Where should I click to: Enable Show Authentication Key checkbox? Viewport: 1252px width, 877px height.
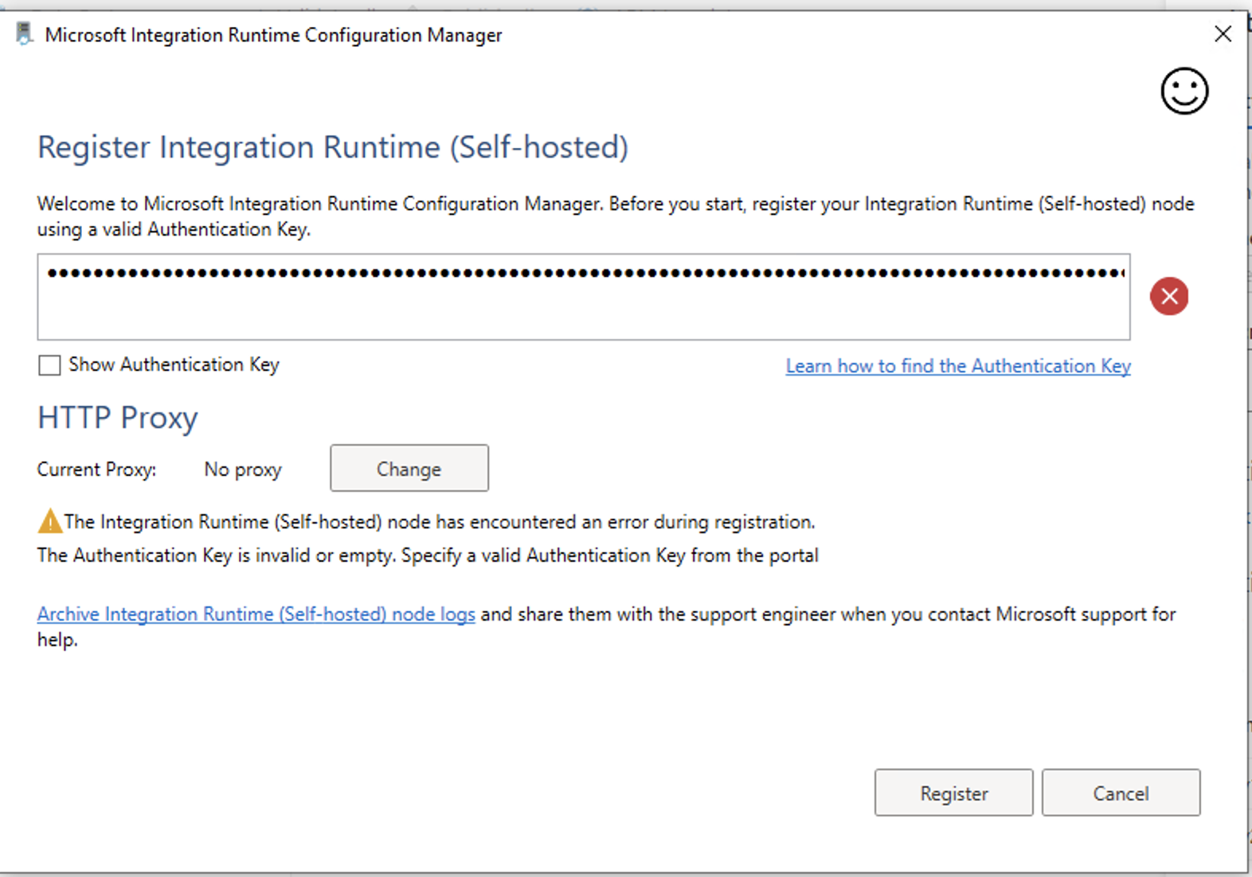pyautogui.click(x=49, y=365)
